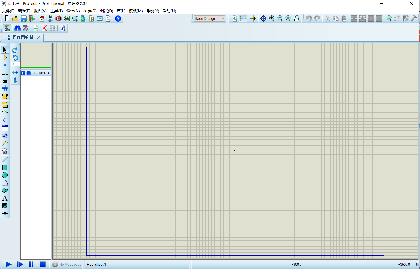The height and width of the screenshot is (269, 420).
Task: Open PCB Layout chip icon
Action: coord(59,18)
